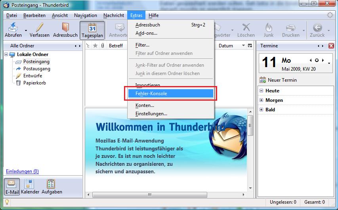
Task: Open the Drucken dropdown arrow
Action: click(304, 30)
